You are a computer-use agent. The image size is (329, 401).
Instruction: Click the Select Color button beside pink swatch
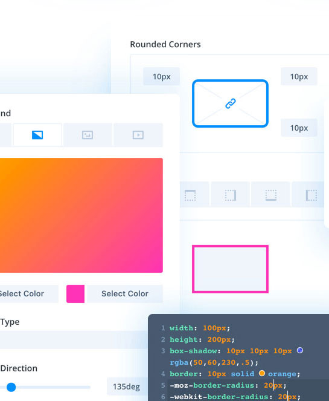click(x=125, y=294)
